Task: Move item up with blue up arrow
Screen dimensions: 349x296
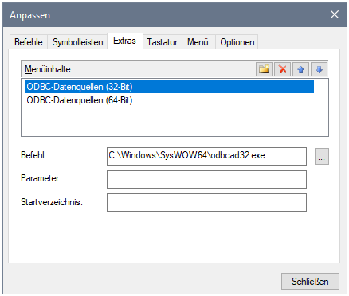Action: (300, 69)
